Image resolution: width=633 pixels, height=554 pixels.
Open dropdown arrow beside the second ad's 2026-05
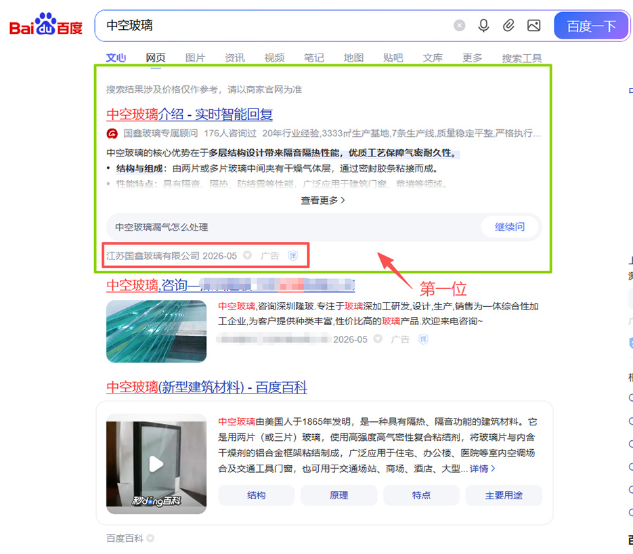[378, 339]
